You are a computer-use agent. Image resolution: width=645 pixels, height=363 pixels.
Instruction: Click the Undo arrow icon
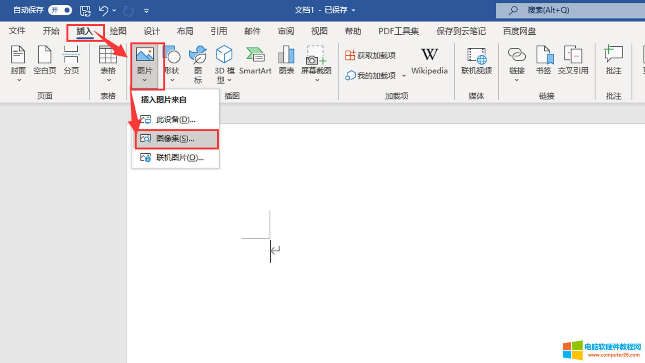click(104, 10)
